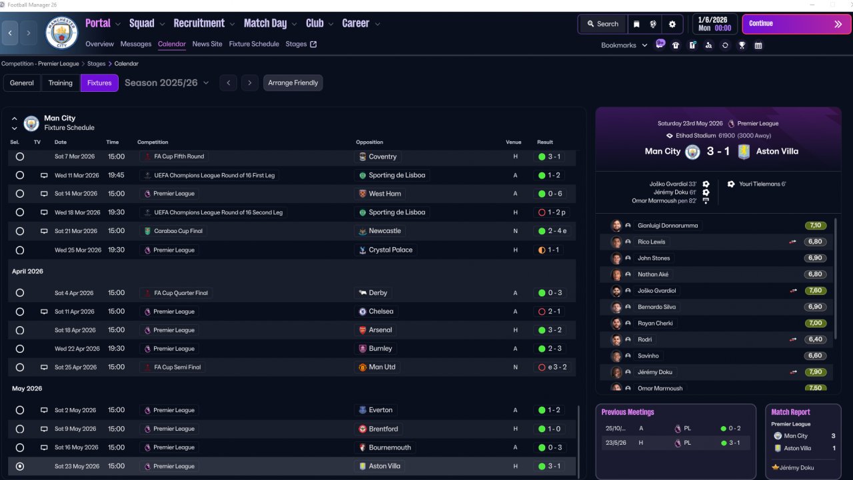Click Gianluigi Donnarumma's face portrait
This screenshot has width=853, height=480.
tap(616, 226)
